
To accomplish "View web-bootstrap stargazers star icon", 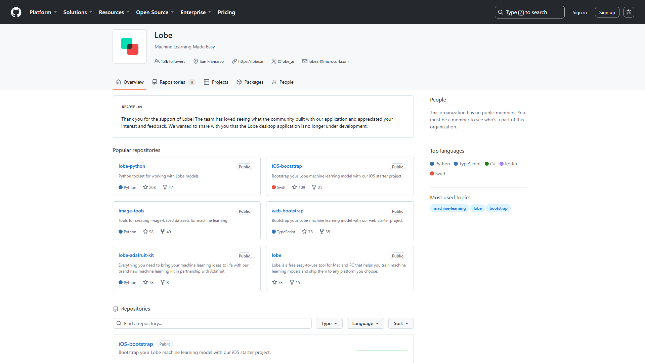I will pos(304,232).
